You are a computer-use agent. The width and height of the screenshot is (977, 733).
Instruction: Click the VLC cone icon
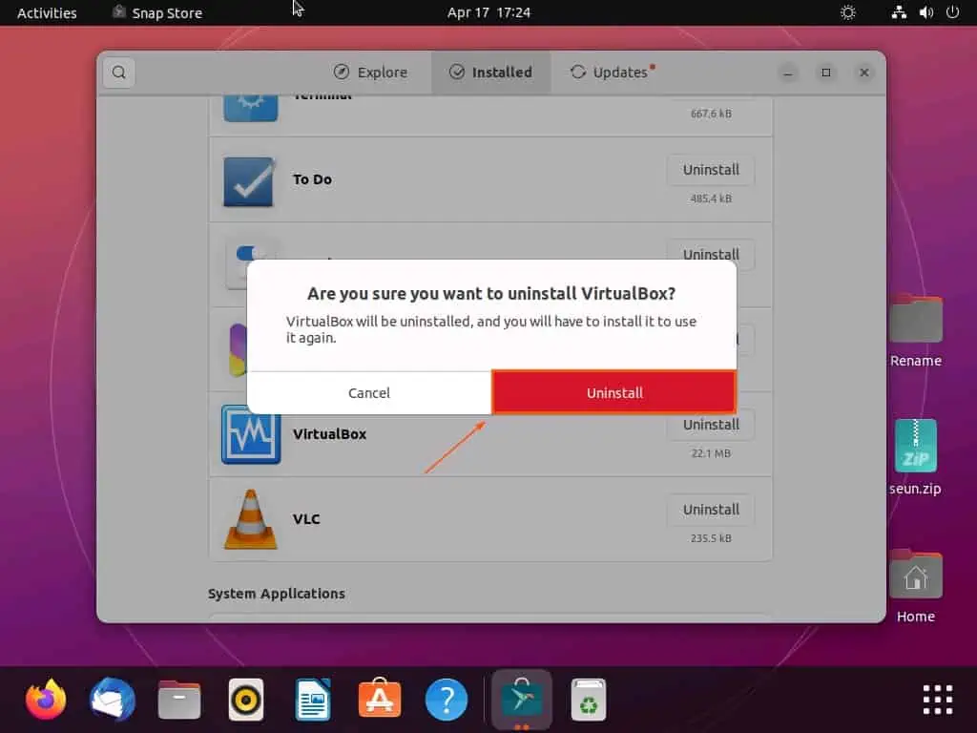251,519
